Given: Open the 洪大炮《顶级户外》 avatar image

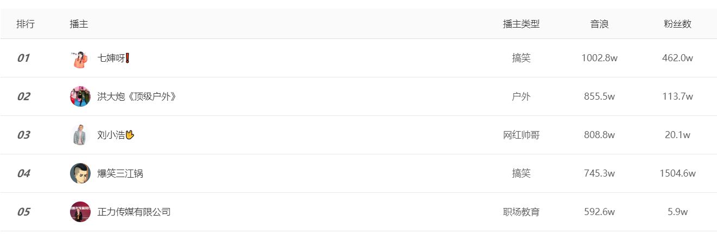Looking at the screenshot, I should tap(80, 96).
